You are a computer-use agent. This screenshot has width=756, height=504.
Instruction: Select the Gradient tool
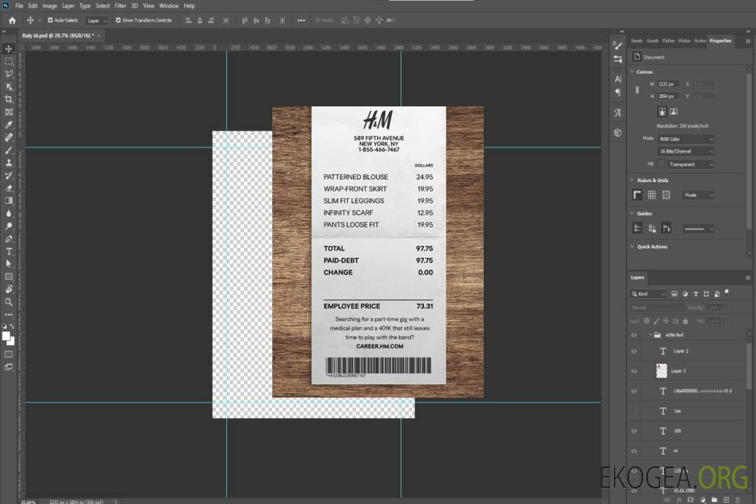[x=8, y=201]
